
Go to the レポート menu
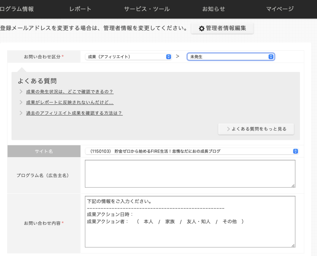(x=80, y=9)
